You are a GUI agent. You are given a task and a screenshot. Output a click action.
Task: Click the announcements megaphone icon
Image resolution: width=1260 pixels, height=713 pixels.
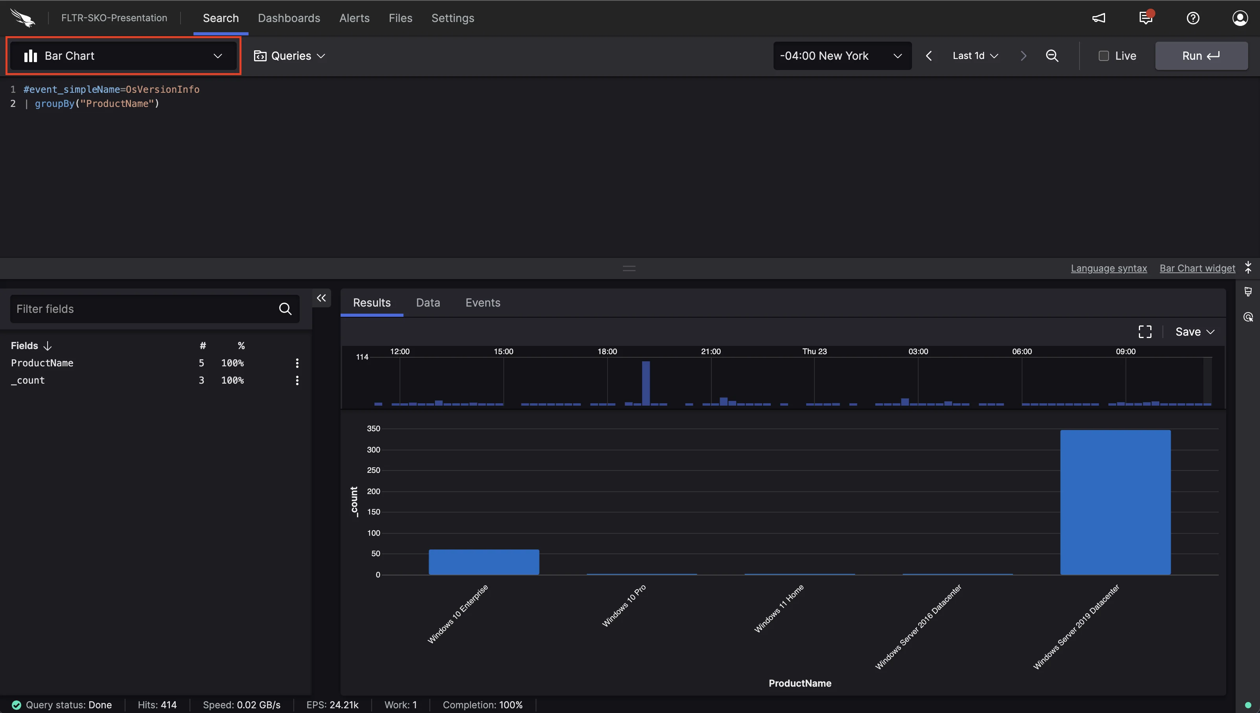(x=1099, y=18)
